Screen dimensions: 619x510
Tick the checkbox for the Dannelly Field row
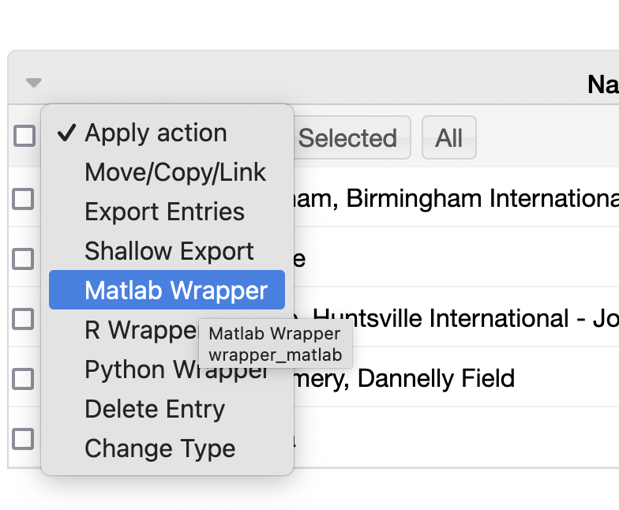click(x=24, y=378)
